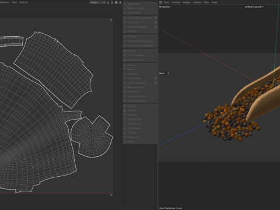Image resolution: width=280 pixels, height=210 pixels.
Task: Open Set UVW from Projection options gear
Action: [156, 18]
